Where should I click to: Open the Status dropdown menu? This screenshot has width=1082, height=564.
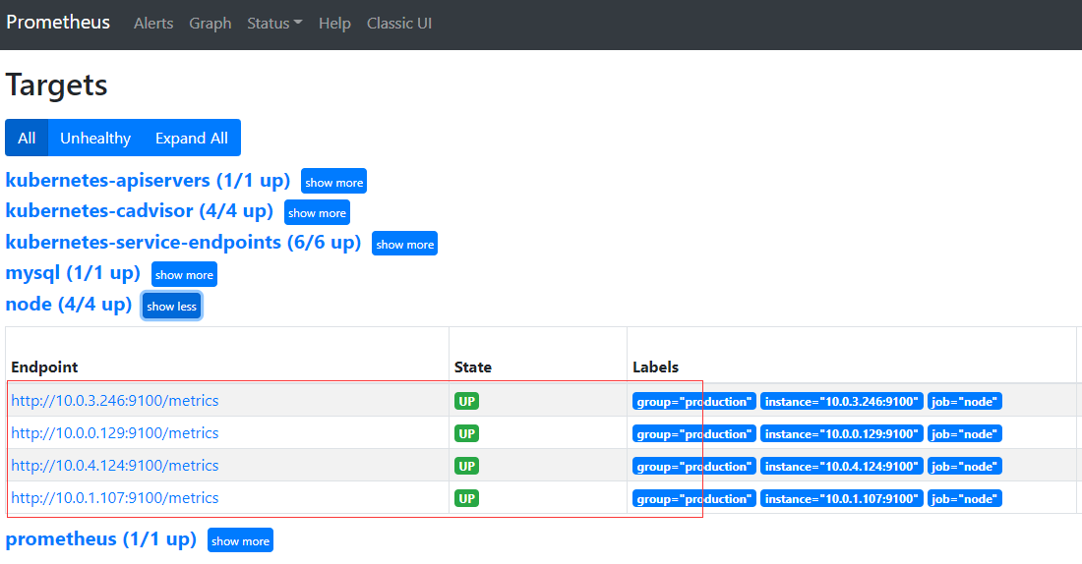(x=274, y=24)
